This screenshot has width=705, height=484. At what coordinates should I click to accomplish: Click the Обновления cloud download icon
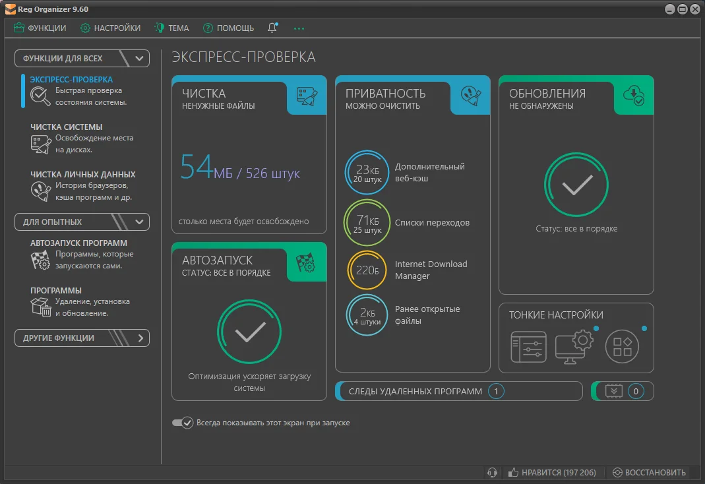click(634, 96)
